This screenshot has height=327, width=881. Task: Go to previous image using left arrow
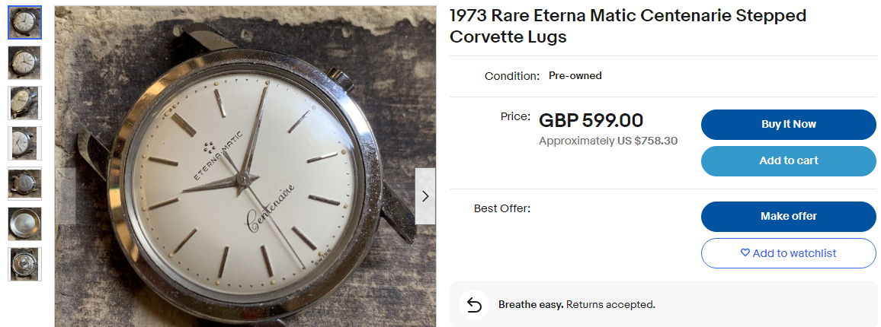pos(66,196)
